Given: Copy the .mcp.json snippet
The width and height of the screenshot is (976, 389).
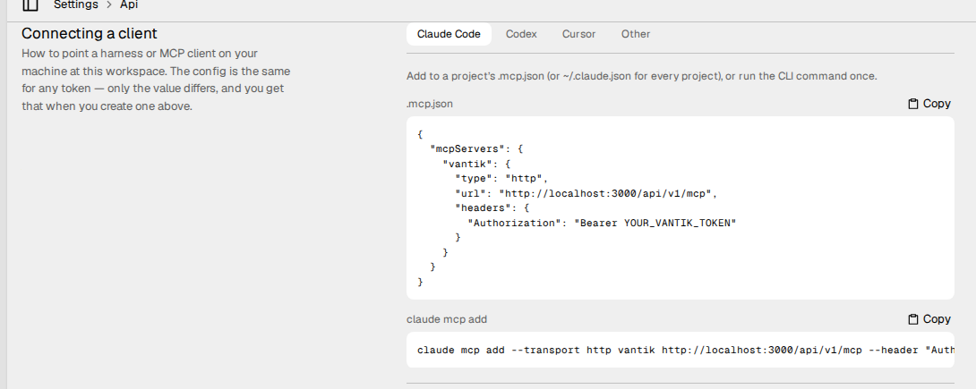Looking at the screenshot, I should (929, 104).
